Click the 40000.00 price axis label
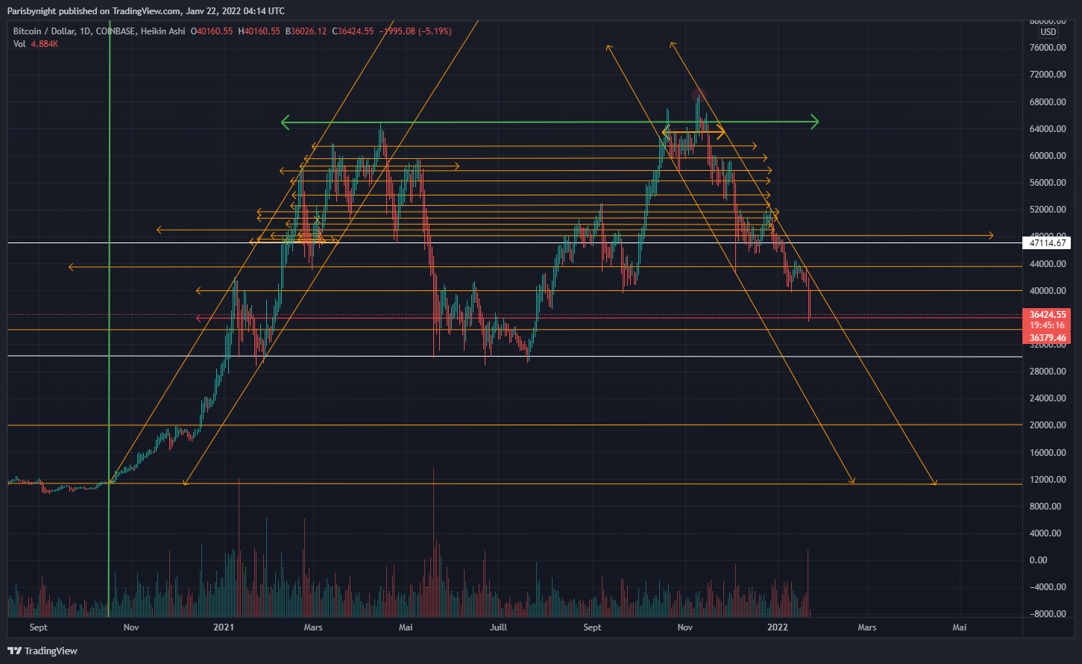 (1047, 291)
